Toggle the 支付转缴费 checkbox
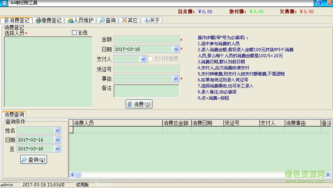 [x=150, y=59]
